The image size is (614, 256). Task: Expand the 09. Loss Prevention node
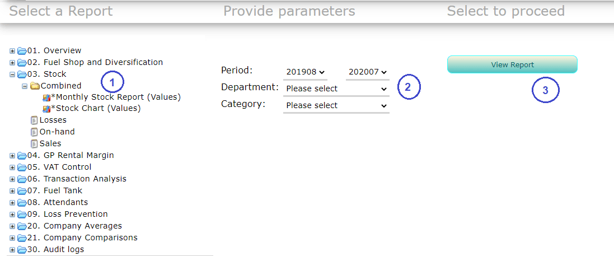point(12,214)
